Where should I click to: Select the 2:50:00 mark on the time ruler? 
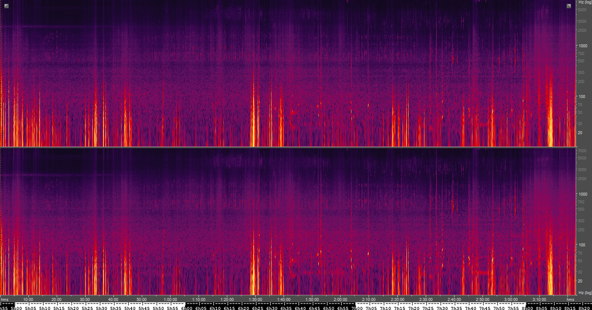(482, 300)
